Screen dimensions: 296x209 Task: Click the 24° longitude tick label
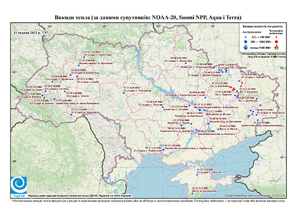tap(50, 26)
